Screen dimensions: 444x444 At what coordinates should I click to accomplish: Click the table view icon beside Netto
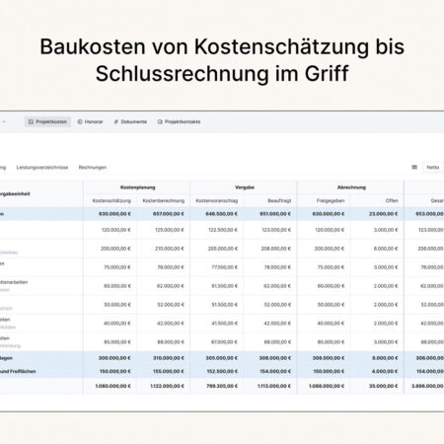(x=414, y=167)
